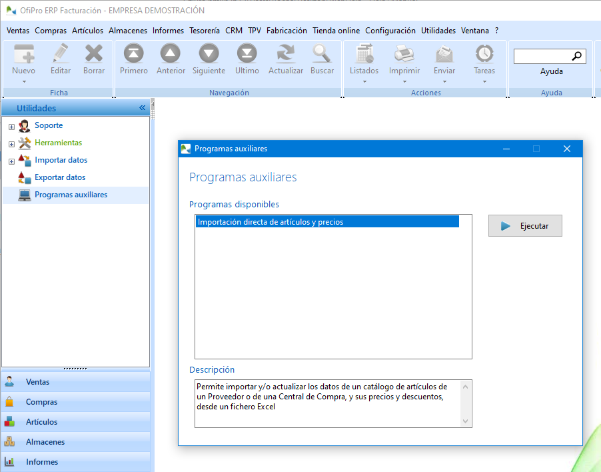601x472 pixels.
Task: Jump to Ultimo record
Action: [x=247, y=54]
